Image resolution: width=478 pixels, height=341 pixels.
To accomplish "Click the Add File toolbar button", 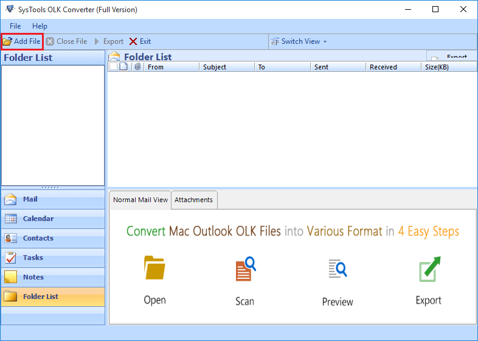I will 22,41.
